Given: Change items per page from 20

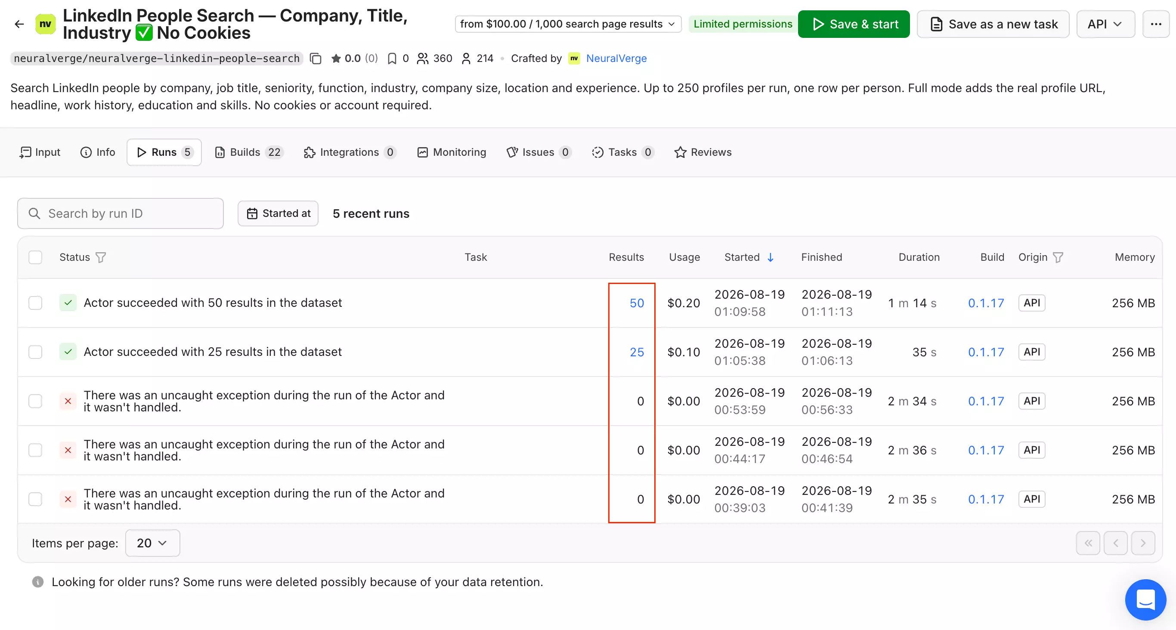Looking at the screenshot, I should pos(152,543).
